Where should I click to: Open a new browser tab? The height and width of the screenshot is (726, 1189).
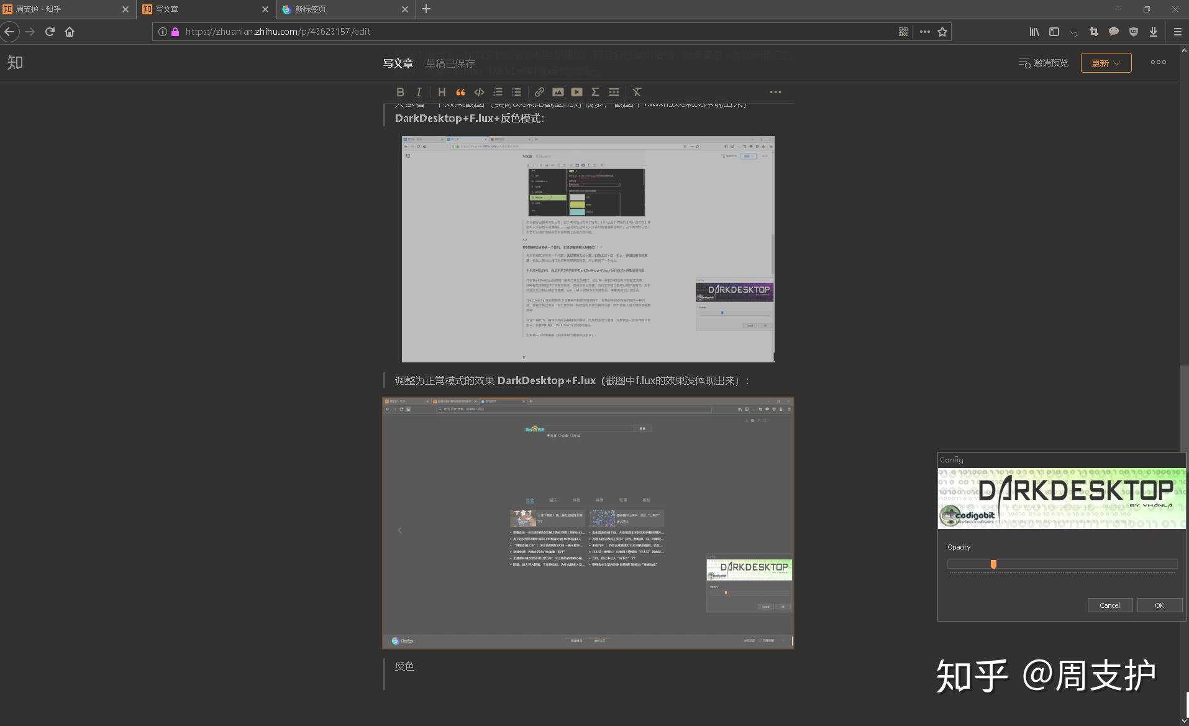pyautogui.click(x=426, y=9)
